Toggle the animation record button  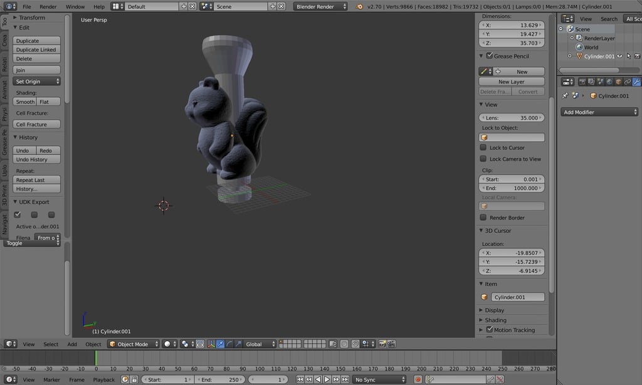pos(418,380)
